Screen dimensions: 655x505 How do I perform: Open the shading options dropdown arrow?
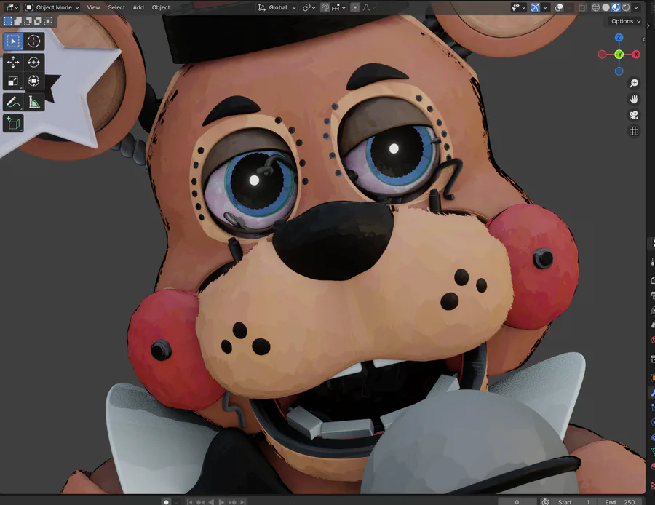coord(636,7)
